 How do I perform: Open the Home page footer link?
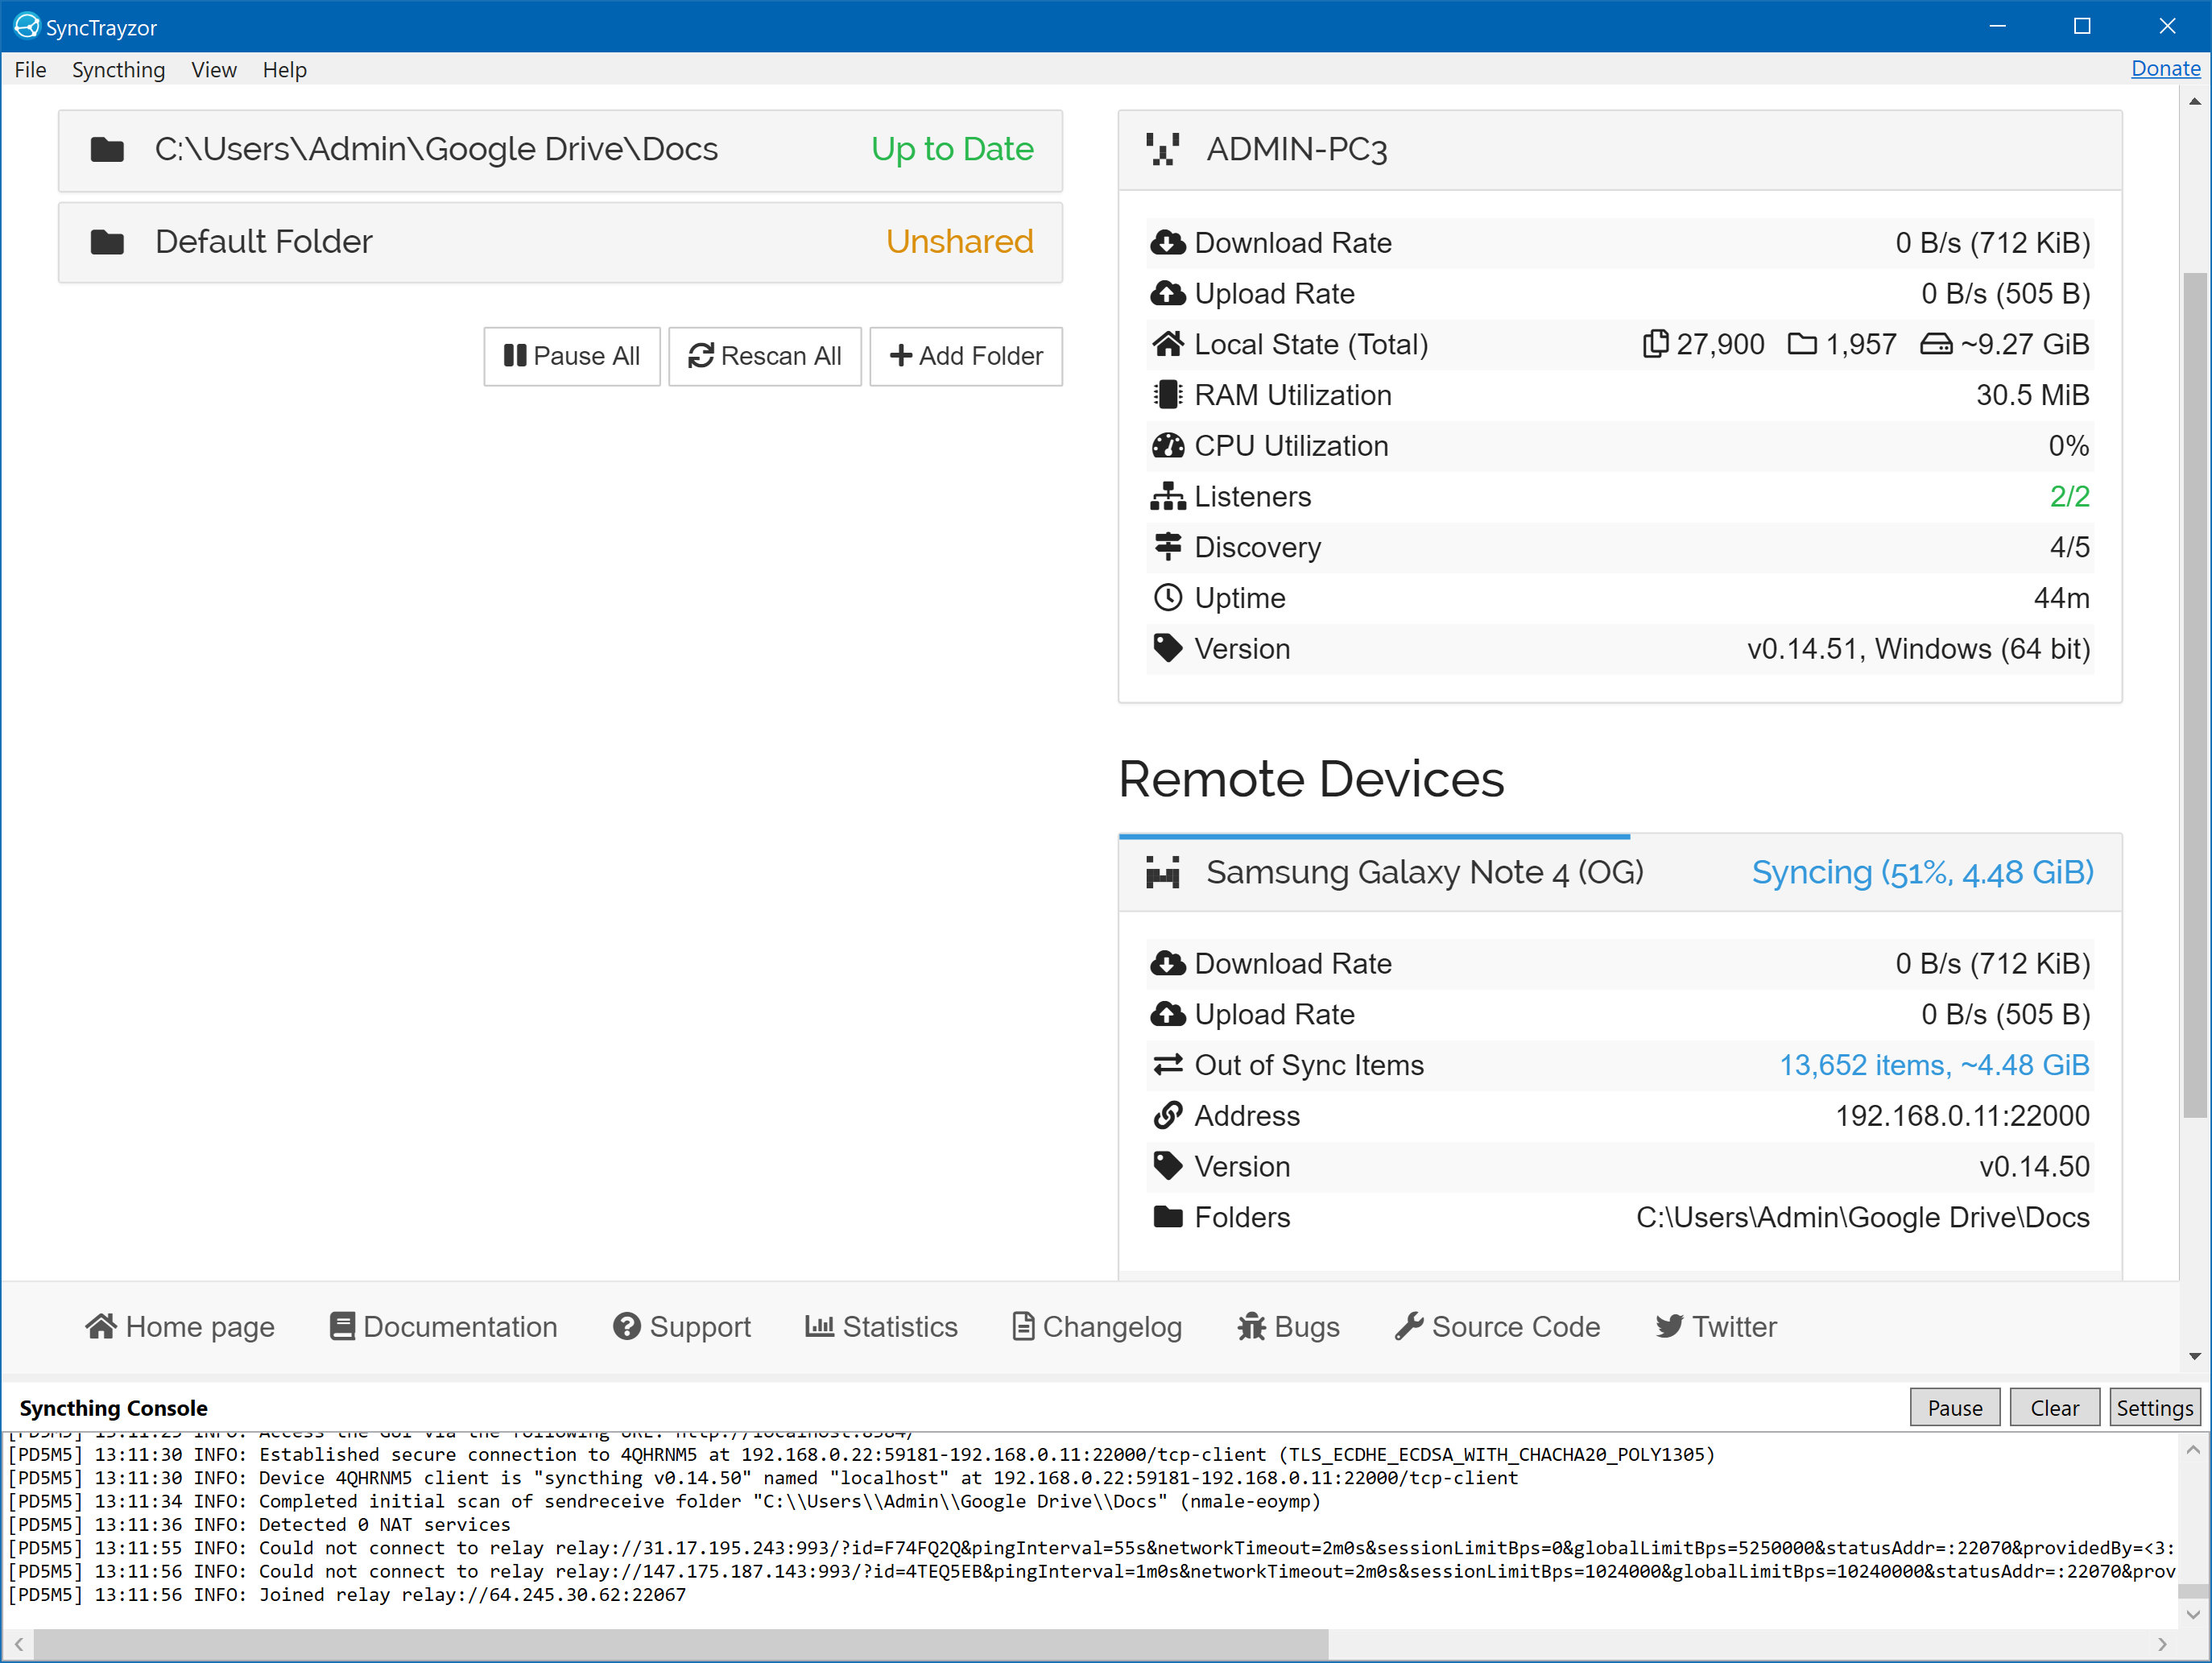pyautogui.click(x=180, y=1326)
